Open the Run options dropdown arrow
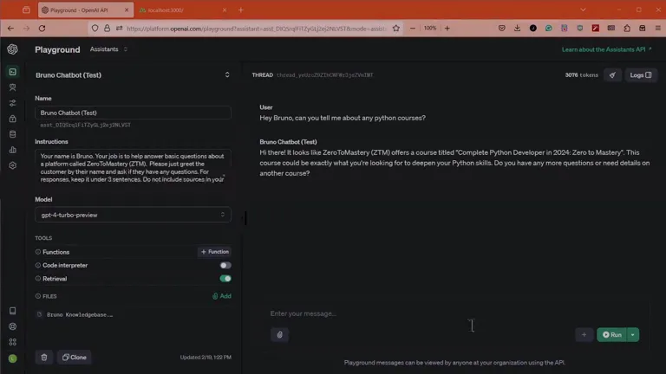Screen dimensions: 666x374 tap(633, 334)
